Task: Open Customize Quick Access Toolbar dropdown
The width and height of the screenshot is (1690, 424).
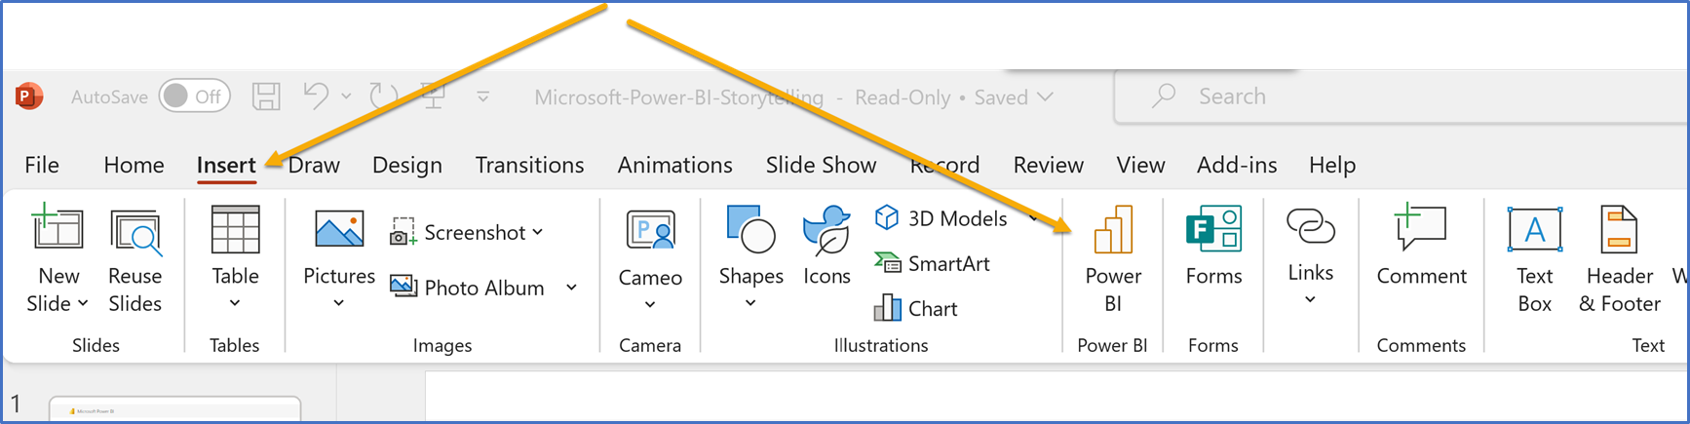Action: [x=482, y=96]
